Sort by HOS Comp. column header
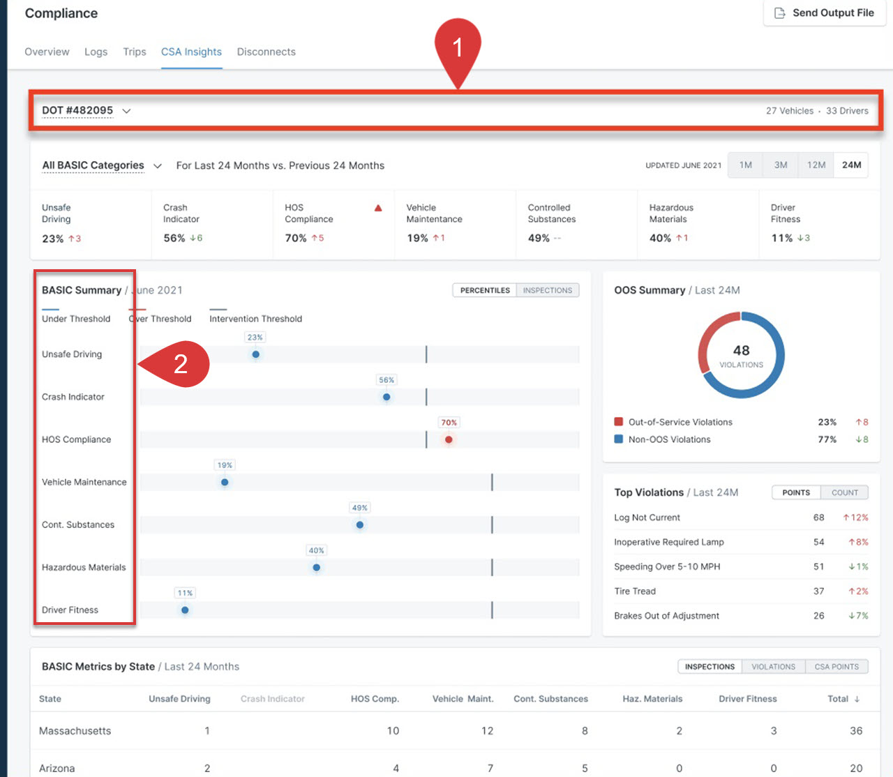This screenshot has width=893, height=777. pos(375,699)
